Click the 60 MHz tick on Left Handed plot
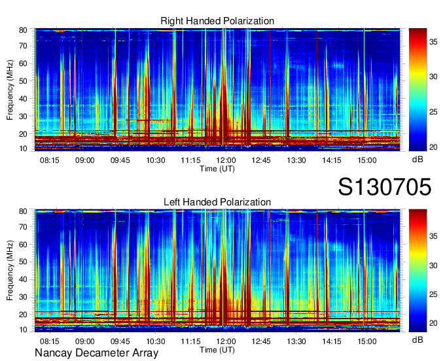 (x=23, y=245)
